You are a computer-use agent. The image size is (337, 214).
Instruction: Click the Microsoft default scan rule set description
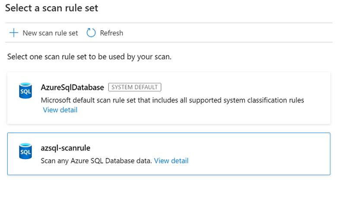click(x=172, y=100)
